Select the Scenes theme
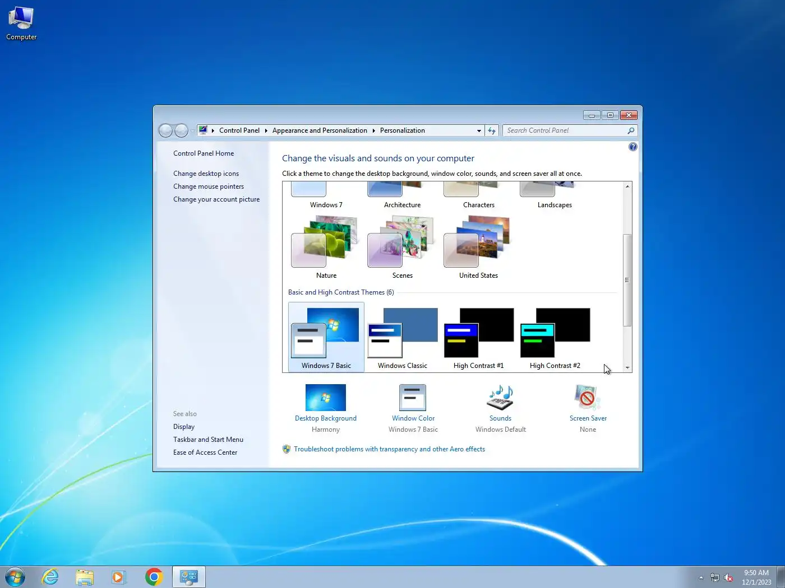Viewport: 785px width, 588px height. 403,246
